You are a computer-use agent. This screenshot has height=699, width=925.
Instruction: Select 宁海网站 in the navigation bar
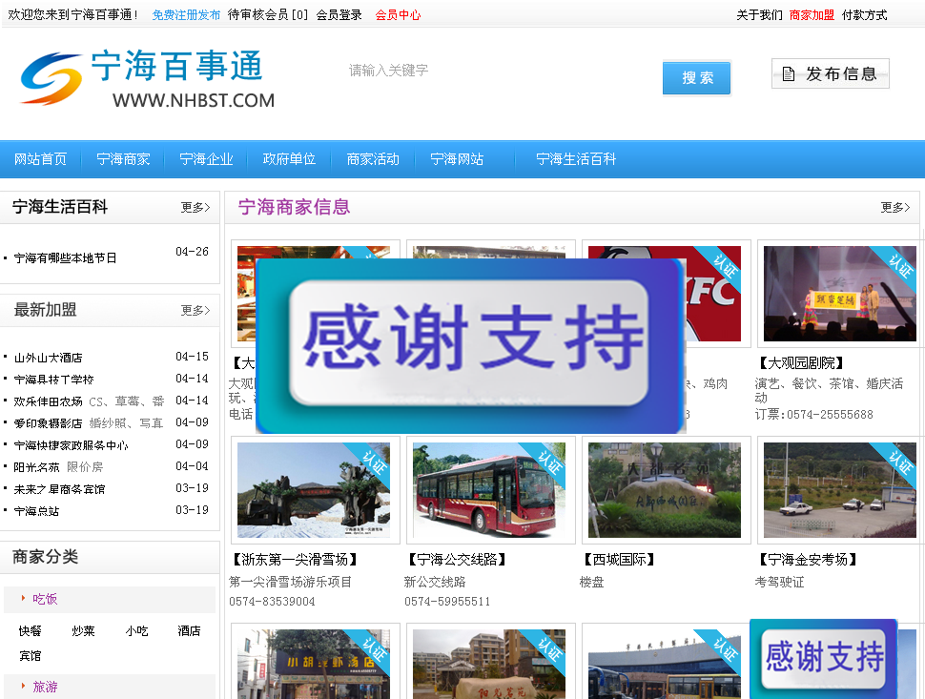(457, 159)
